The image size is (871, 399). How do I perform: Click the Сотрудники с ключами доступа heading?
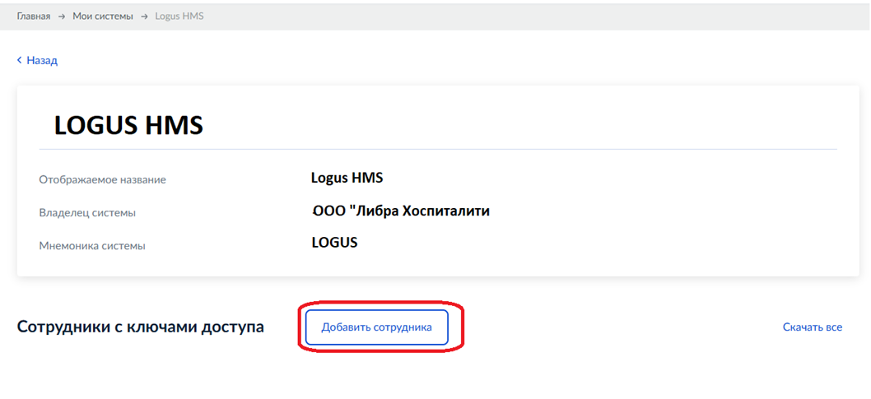[x=140, y=327]
